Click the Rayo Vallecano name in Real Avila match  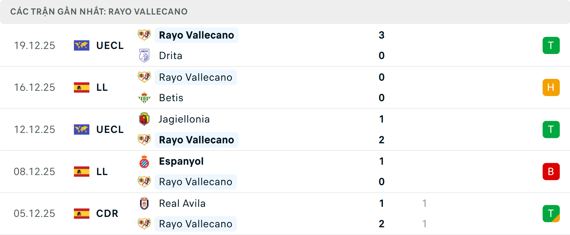(196, 224)
